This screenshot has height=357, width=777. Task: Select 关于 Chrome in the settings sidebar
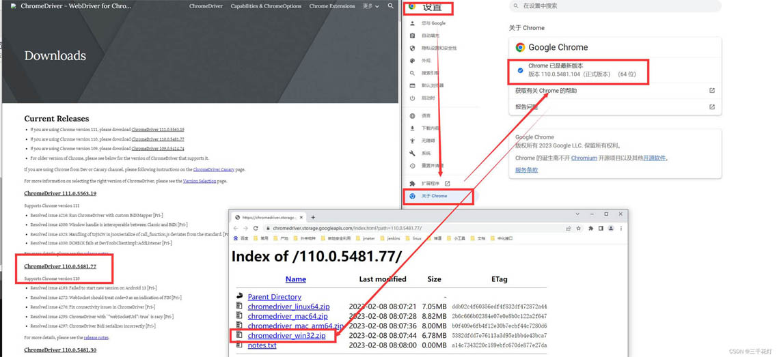(x=434, y=196)
